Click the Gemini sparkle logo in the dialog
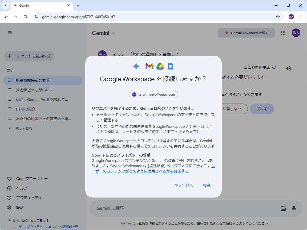Screen dimensions: 307x230 click(x=136, y=66)
